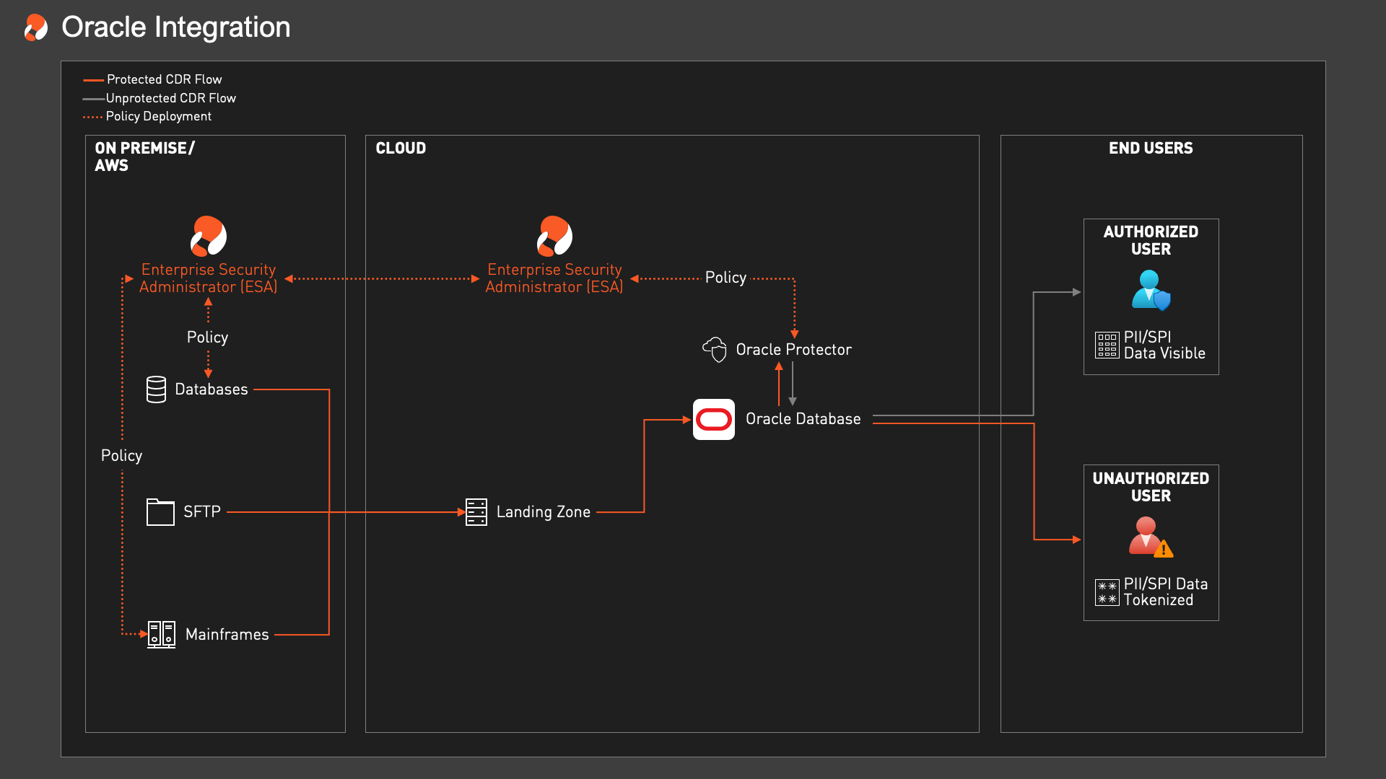Select the Mainframes server icon
1386x779 pixels.
click(x=161, y=635)
